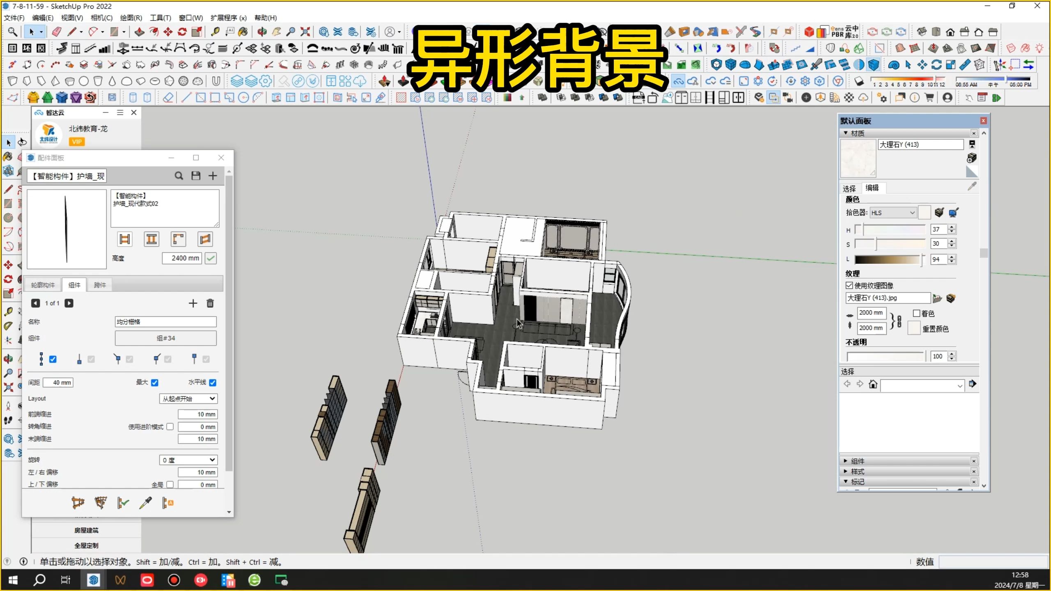Toggle the 水平线 checkbox
This screenshot has width=1051, height=591.
pos(213,383)
